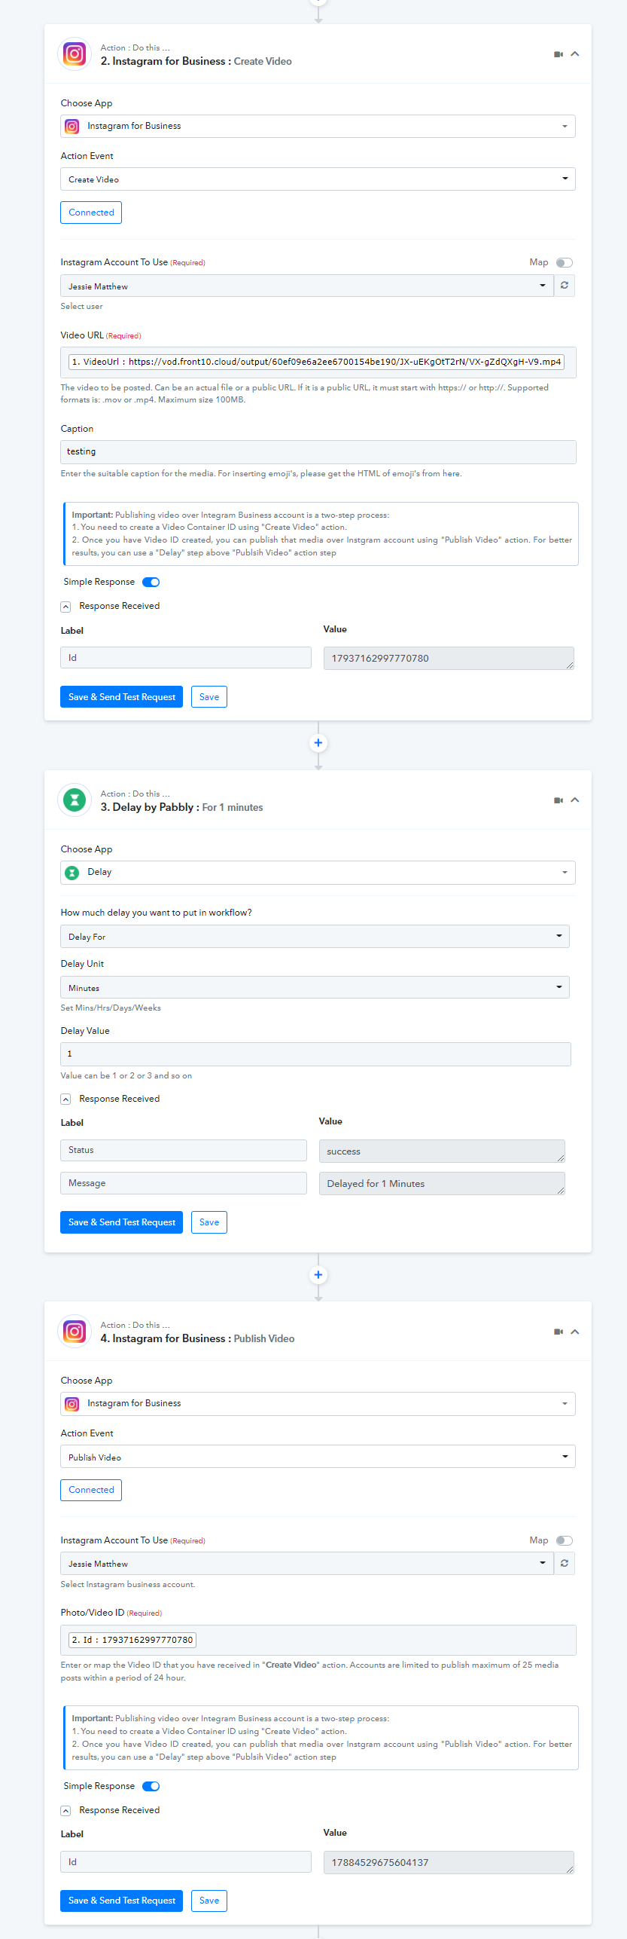
Task: Add step between steps 3 and 4
Action: point(318,1275)
